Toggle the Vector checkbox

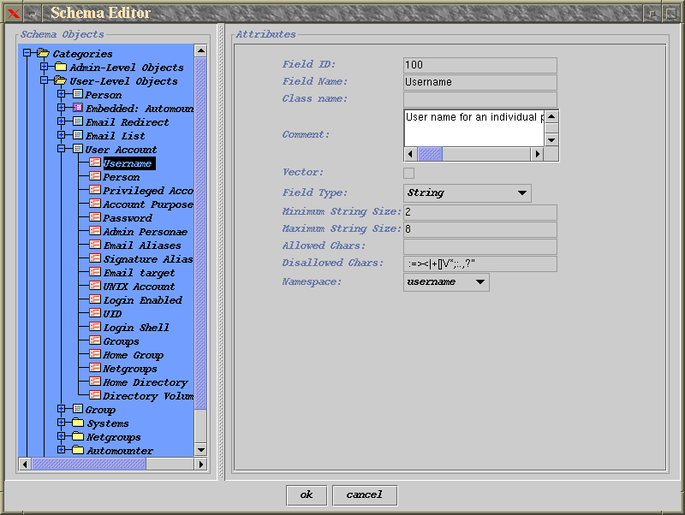[408, 173]
